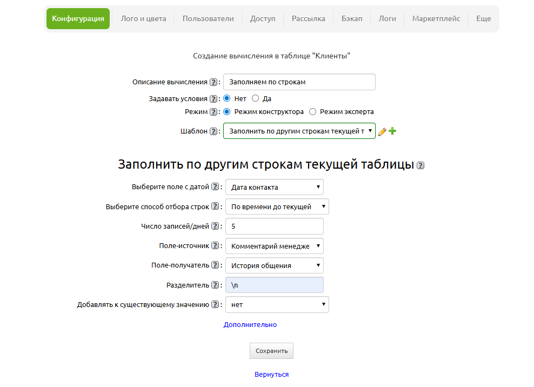Open the Поле-источник Комментарий менедже dropdown

point(275,246)
